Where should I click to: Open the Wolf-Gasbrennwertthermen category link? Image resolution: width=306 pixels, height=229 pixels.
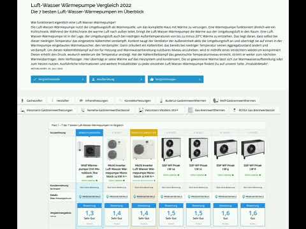click(238, 101)
